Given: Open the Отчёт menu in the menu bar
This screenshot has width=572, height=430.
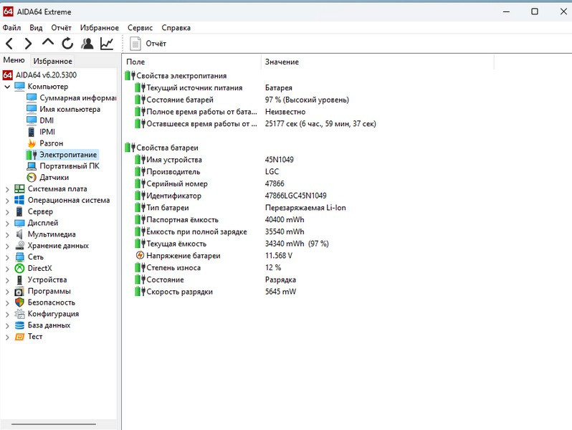Looking at the screenshot, I should coord(62,28).
